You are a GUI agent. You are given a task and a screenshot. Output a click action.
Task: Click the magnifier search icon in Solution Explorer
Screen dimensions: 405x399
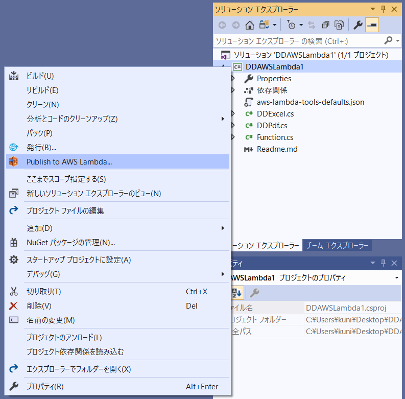click(389, 40)
